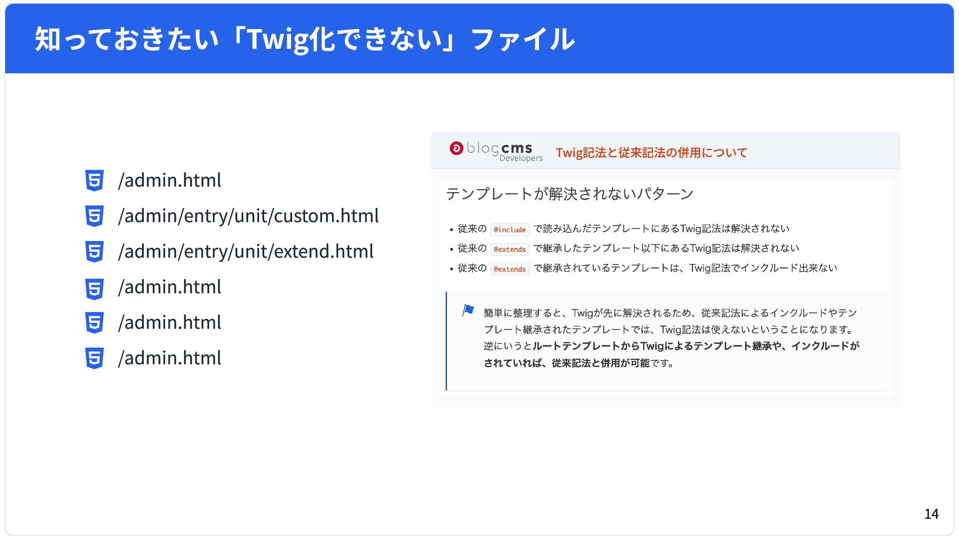This screenshot has width=959, height=542.
Task: Click the a-blog cms Developers wordmark
Action: point(504,151)
